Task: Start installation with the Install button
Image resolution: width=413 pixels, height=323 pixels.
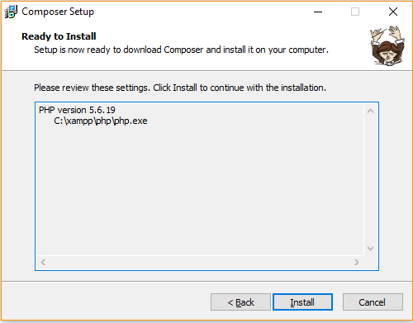Action: (x=302, y=302)
